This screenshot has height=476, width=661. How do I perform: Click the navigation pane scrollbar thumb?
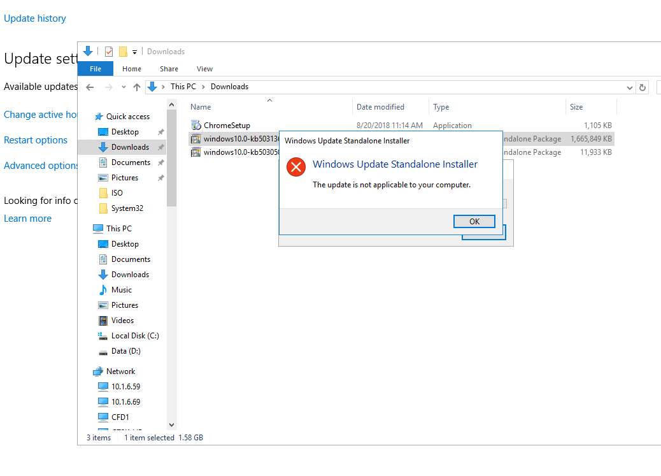click(171, 158)
